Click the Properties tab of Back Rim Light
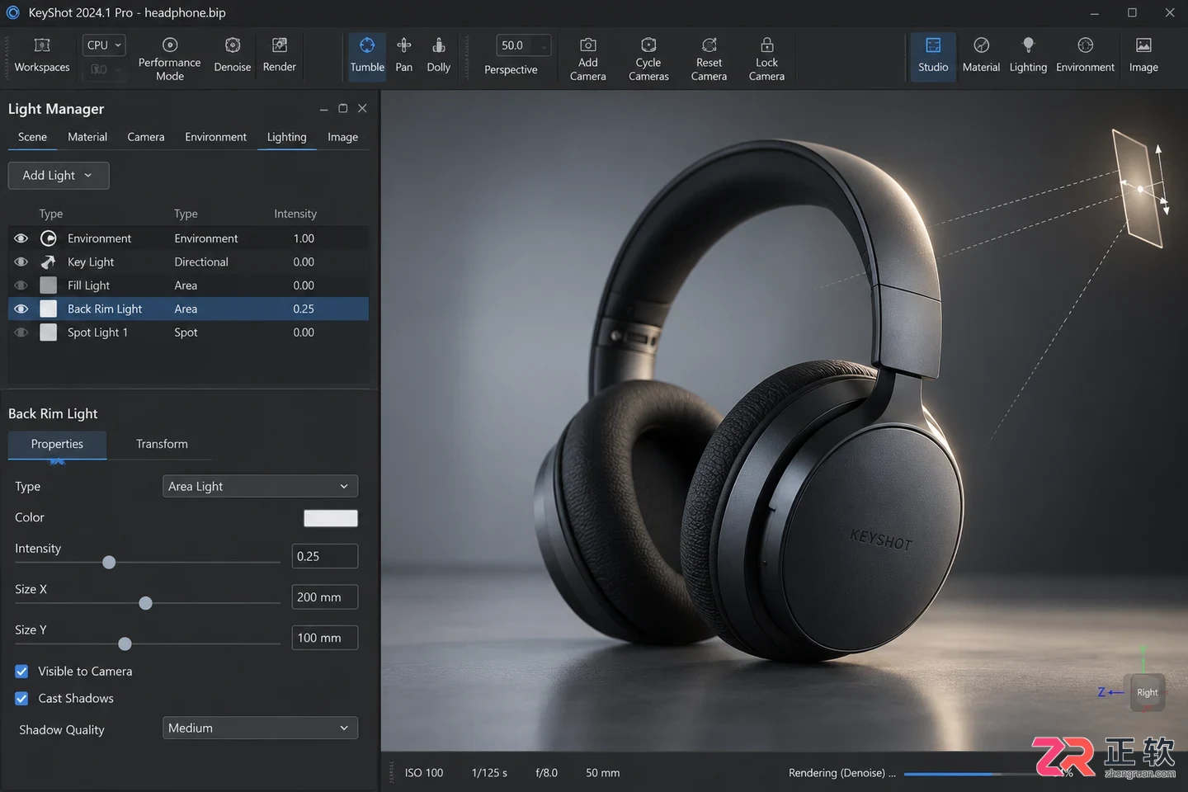 coord(57,444)
